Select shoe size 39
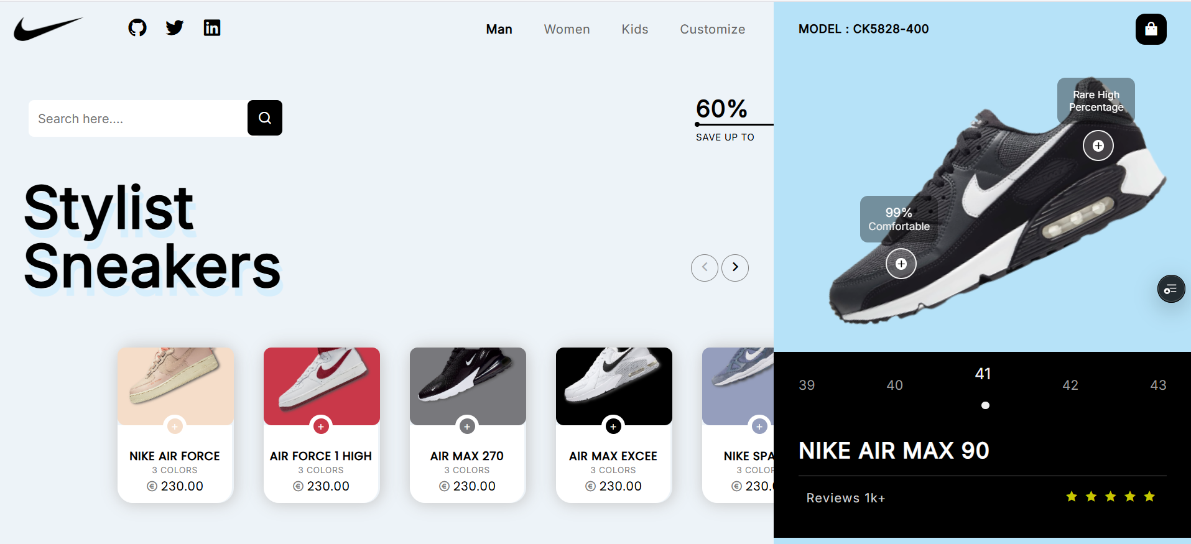The width and height of the screenshot is (1191, 544). [x=807, y=385]
